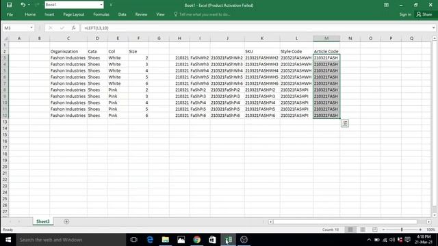The image size is (438, 246).
Task: Open Ribbon Display Options icon
Action: pos(386,5)
